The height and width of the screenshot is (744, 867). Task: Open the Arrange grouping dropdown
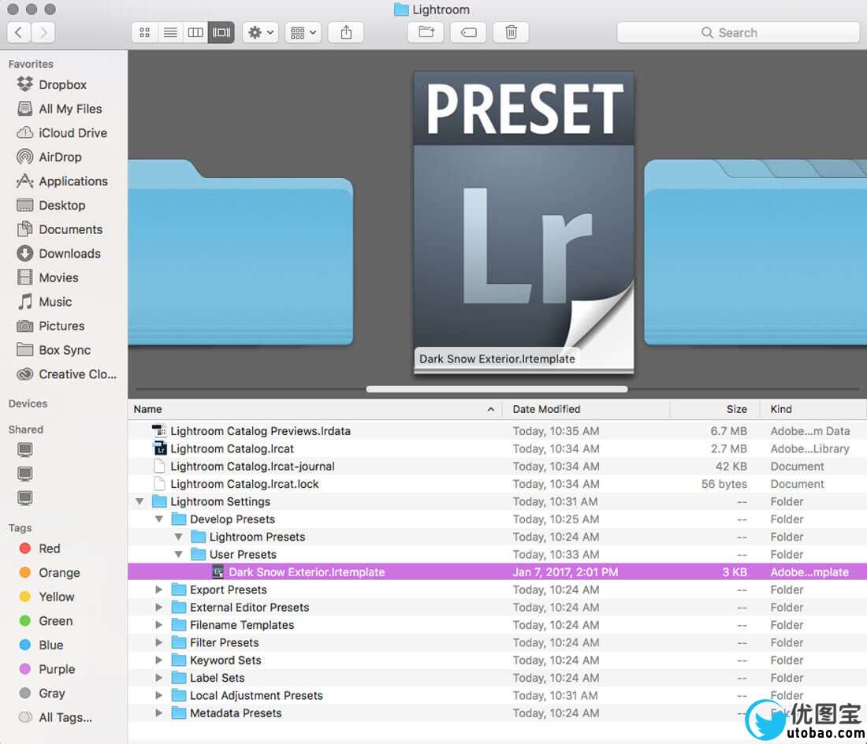[x=303, y=32]
